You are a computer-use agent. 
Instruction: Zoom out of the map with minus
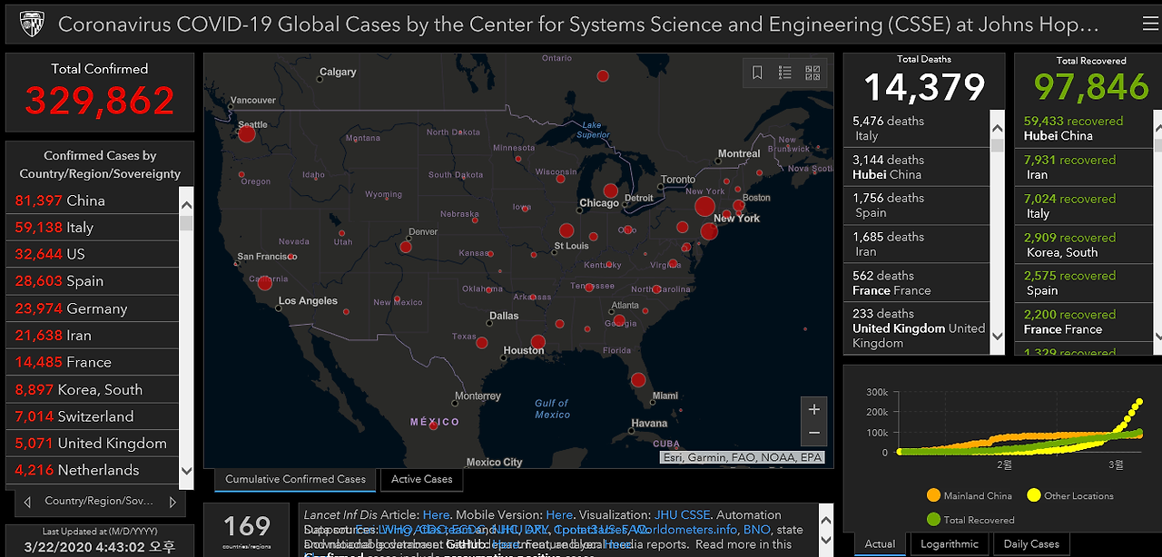pyautogui.click(x=814, y=434)
